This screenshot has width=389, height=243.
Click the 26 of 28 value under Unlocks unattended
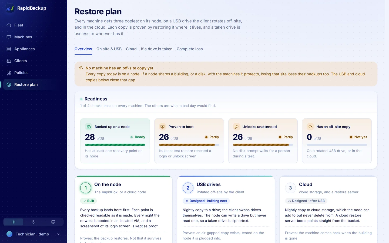tap(242, 137)
